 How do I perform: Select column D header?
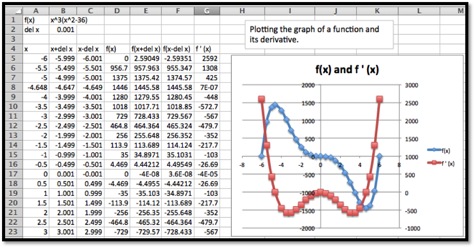click(x=116, y=11)
